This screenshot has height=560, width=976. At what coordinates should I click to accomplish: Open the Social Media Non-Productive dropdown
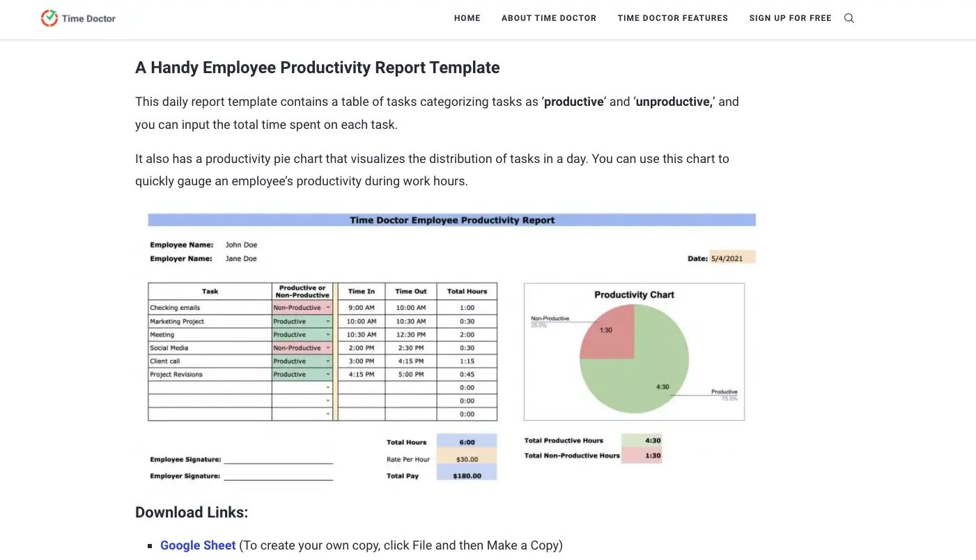327,348
